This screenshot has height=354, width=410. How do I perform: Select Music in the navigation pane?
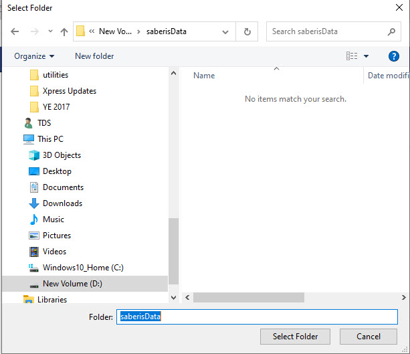pos(54,219)
